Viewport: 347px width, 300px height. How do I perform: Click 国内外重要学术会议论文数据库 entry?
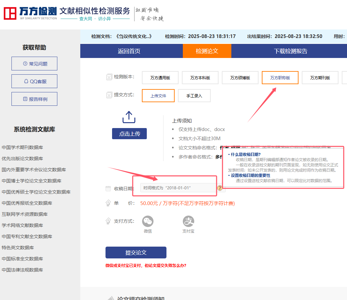34,170
